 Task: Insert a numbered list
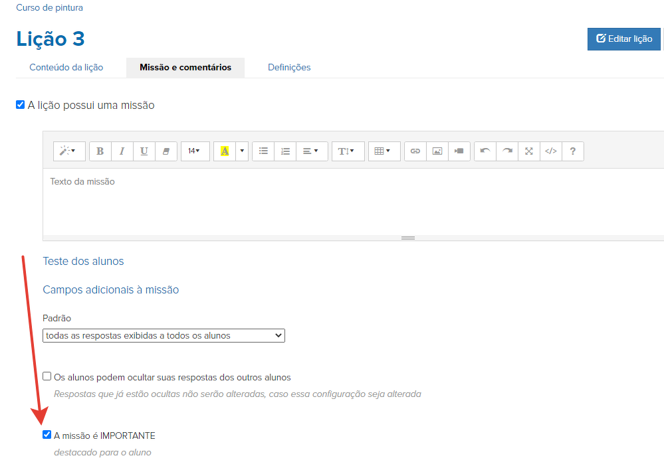285,151
